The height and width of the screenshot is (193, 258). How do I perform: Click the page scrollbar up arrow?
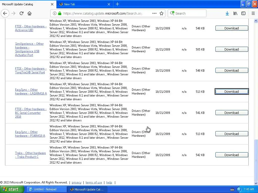click(256, 21)
